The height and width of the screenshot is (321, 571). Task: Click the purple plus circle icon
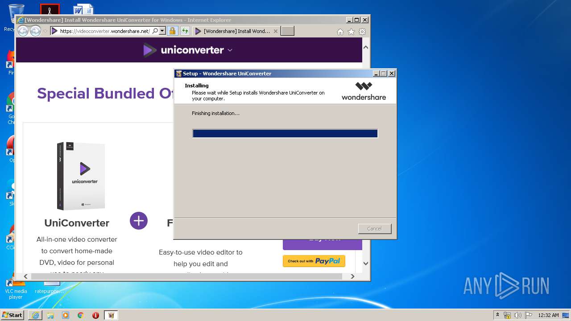point(139,221)
